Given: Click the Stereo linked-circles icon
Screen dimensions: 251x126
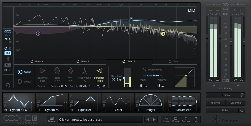Looking at the screenshot, I should point(8,32).
